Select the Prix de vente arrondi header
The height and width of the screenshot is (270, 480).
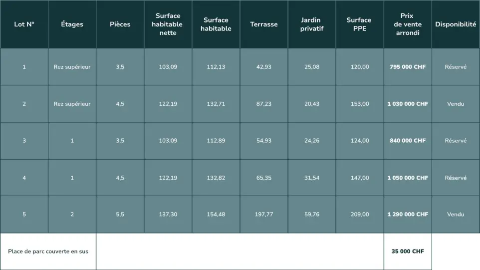(x=408, y=24)
